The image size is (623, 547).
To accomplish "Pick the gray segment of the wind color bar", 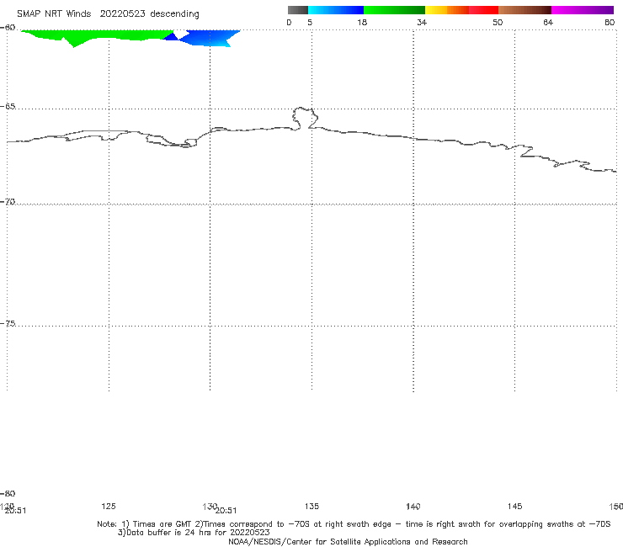I will [298, 10].
